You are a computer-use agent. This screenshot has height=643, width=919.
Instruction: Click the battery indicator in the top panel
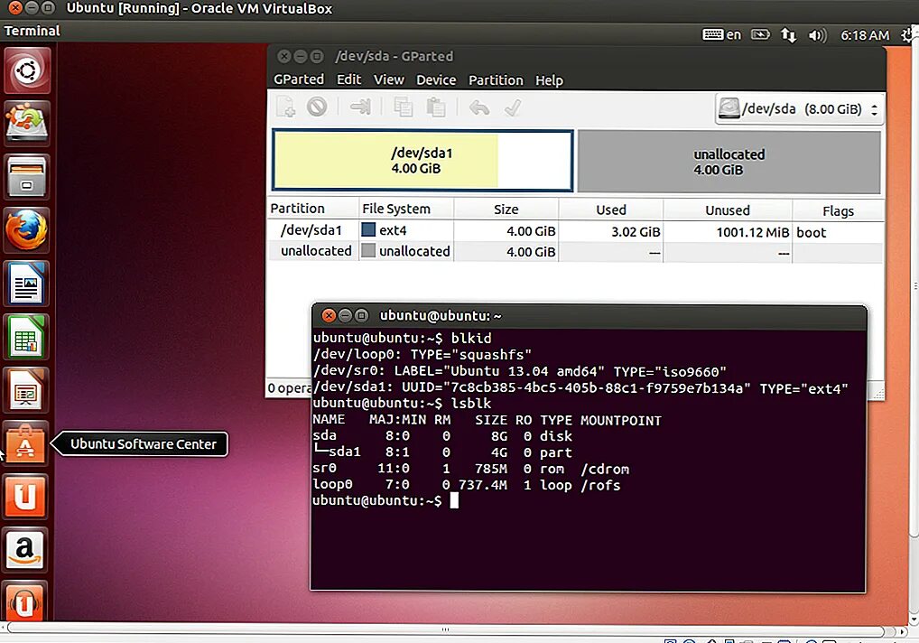(x=760, y=35)
